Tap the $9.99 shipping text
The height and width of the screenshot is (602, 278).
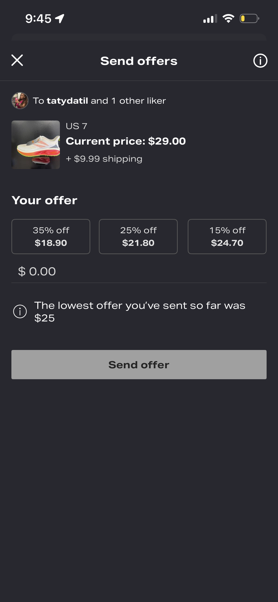[x=104, y=159]
